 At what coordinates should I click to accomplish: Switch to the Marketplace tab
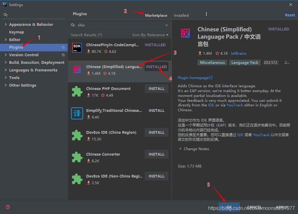coord(156,16)
